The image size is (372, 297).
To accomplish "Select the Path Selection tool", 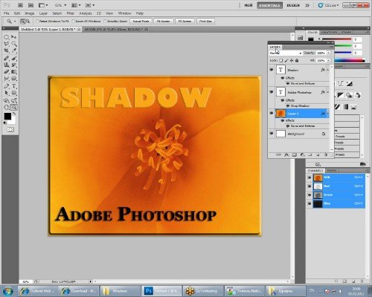I will 7,93.
